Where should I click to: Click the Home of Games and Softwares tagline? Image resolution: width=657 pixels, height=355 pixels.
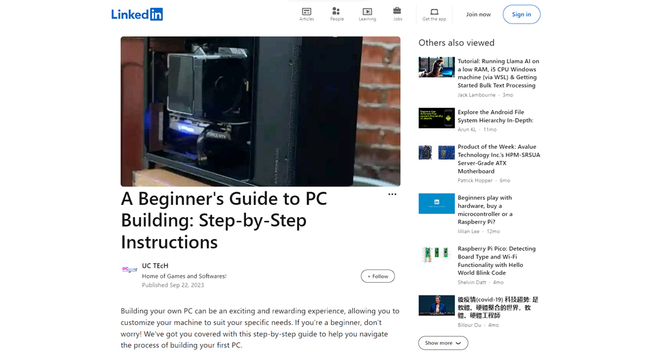[184, 276]
